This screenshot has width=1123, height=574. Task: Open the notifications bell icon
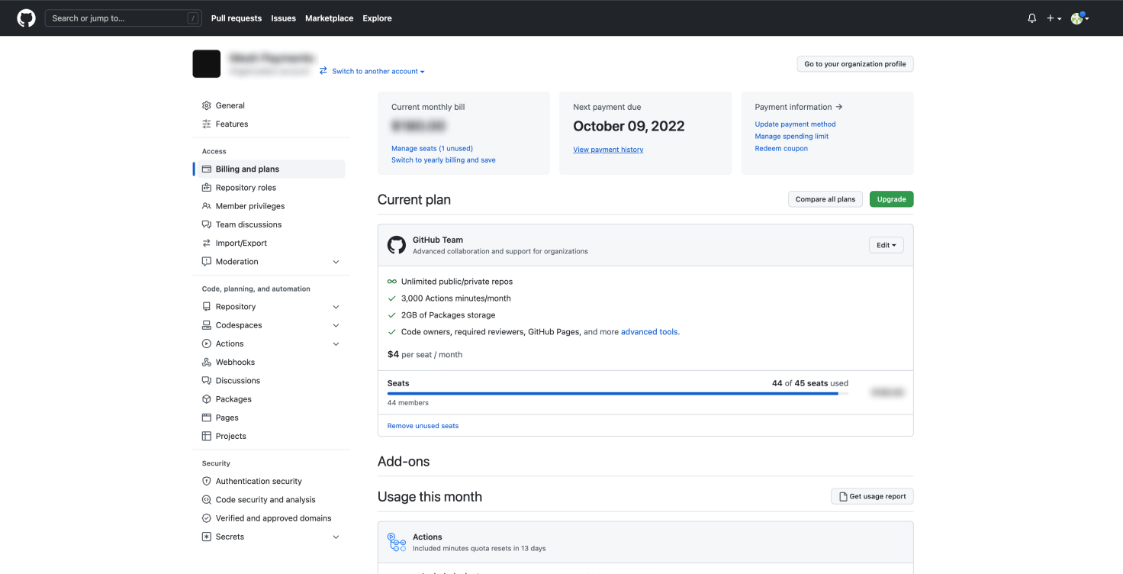pyautogui.click(x=1031, y=18)
